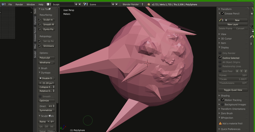Click the grease pencil data browse icon
The image size is (255, 132).
tap(221, 20)
